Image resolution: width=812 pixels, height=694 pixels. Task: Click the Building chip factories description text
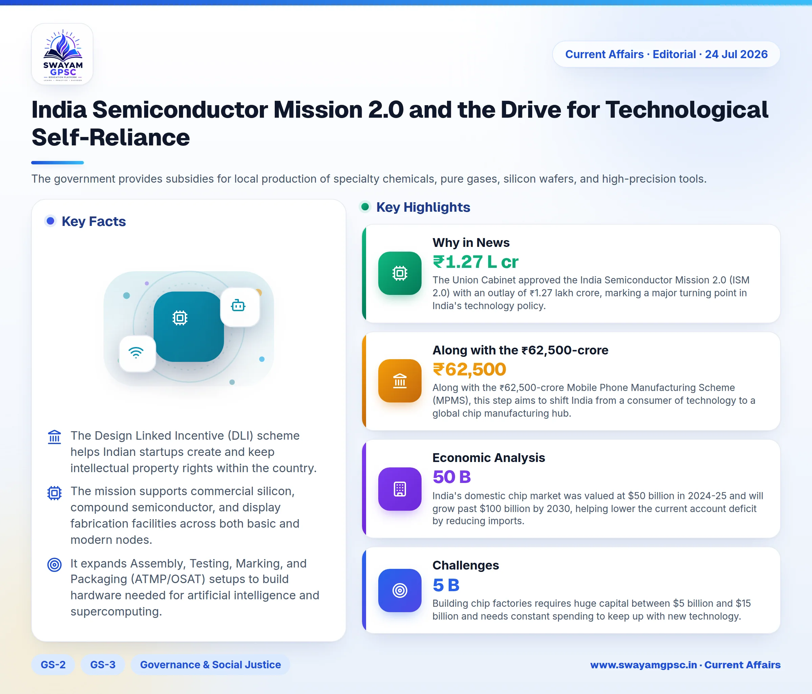[592, 609]
